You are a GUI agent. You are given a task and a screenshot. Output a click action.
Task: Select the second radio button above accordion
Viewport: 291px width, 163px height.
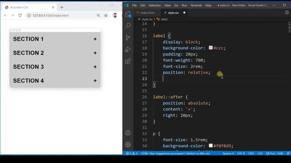coord(14,30)
